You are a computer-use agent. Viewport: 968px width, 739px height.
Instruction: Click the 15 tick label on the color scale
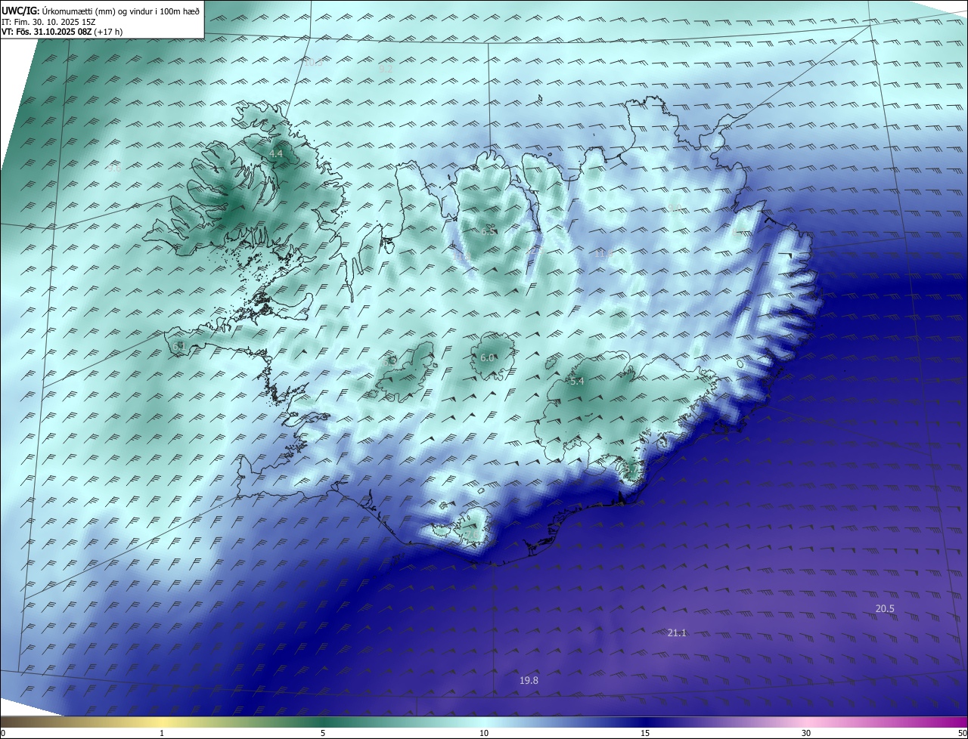(x=645, y=733)
